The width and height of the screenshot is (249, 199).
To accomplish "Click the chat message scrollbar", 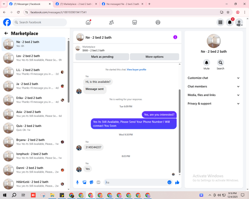I will tap(179, 131).
